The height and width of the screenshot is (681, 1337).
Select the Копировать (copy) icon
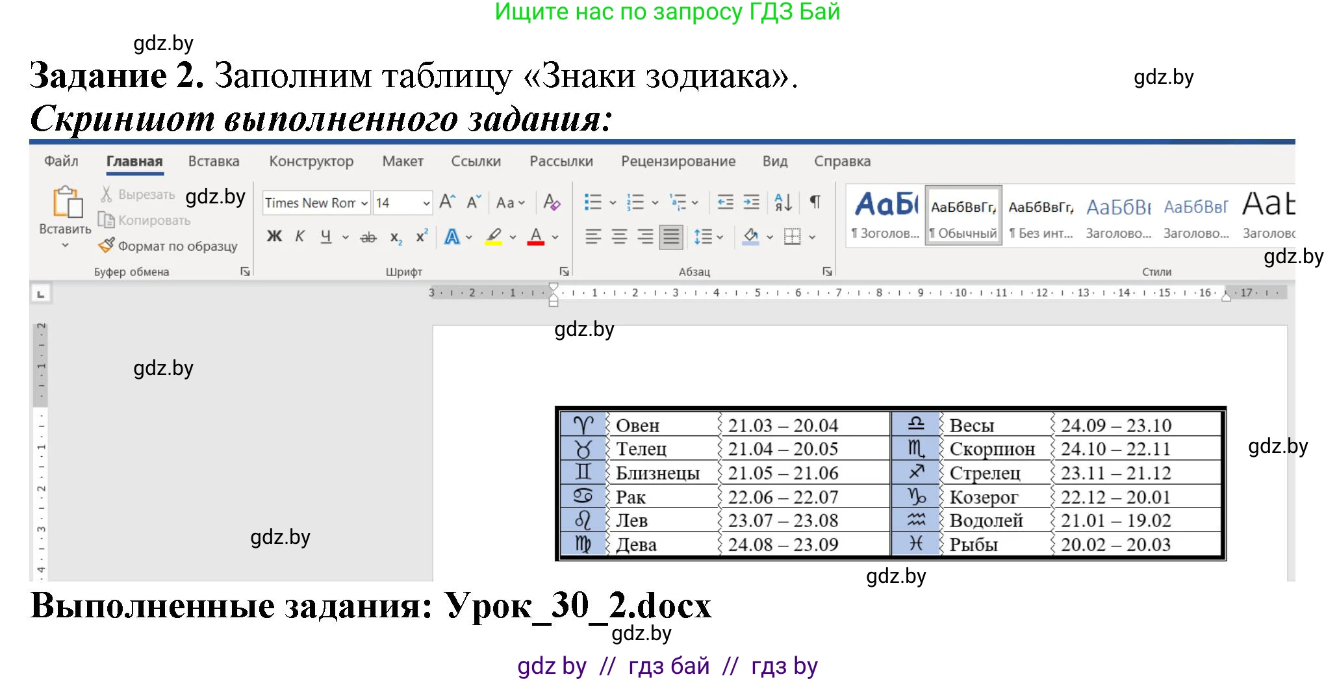106,220
